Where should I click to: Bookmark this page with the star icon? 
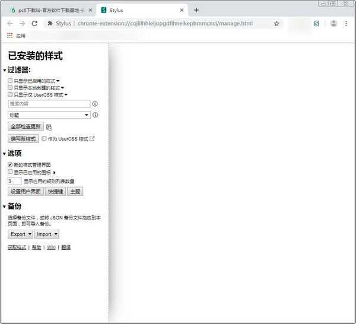point(276,23)
